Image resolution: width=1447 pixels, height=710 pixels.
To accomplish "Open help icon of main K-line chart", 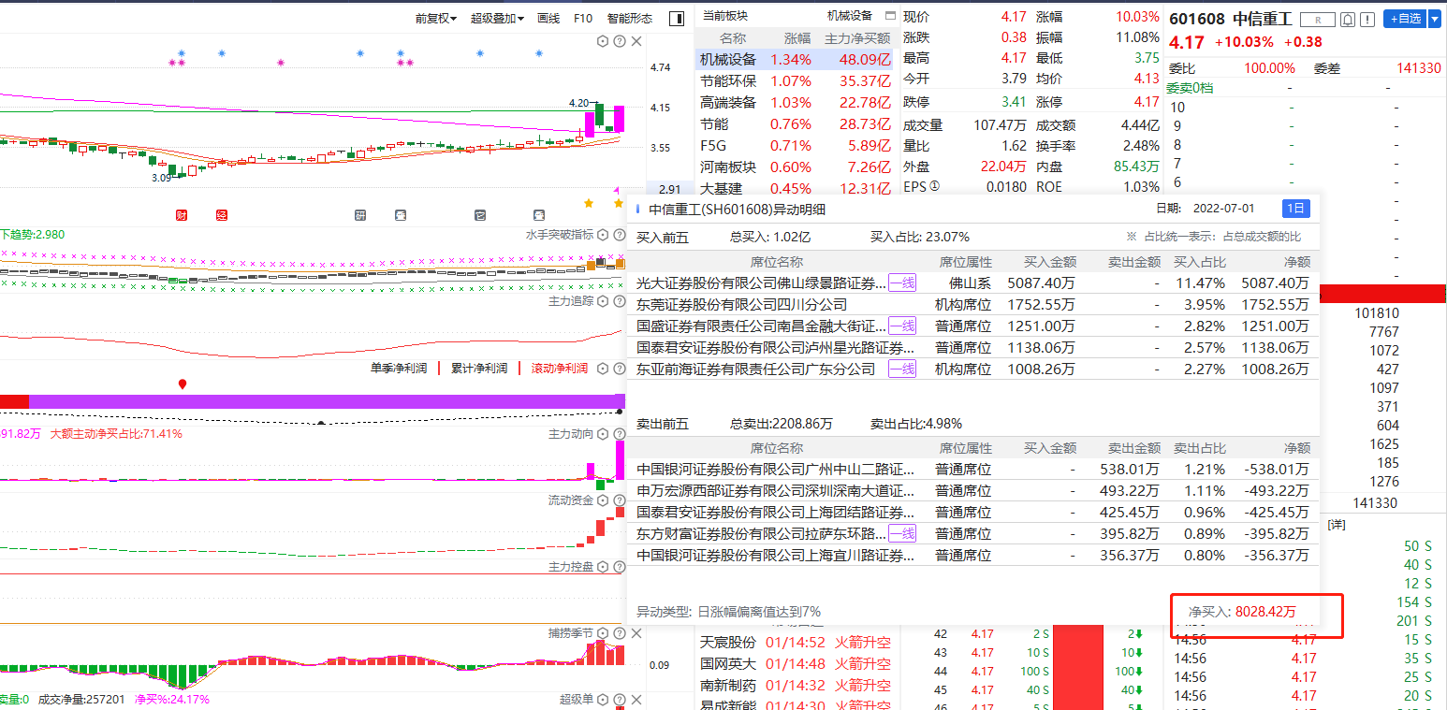I will [620, 41].
